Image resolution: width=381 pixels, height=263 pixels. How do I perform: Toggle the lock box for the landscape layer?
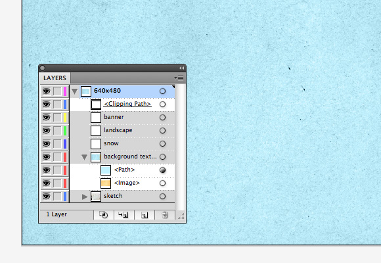pos(57,131)
